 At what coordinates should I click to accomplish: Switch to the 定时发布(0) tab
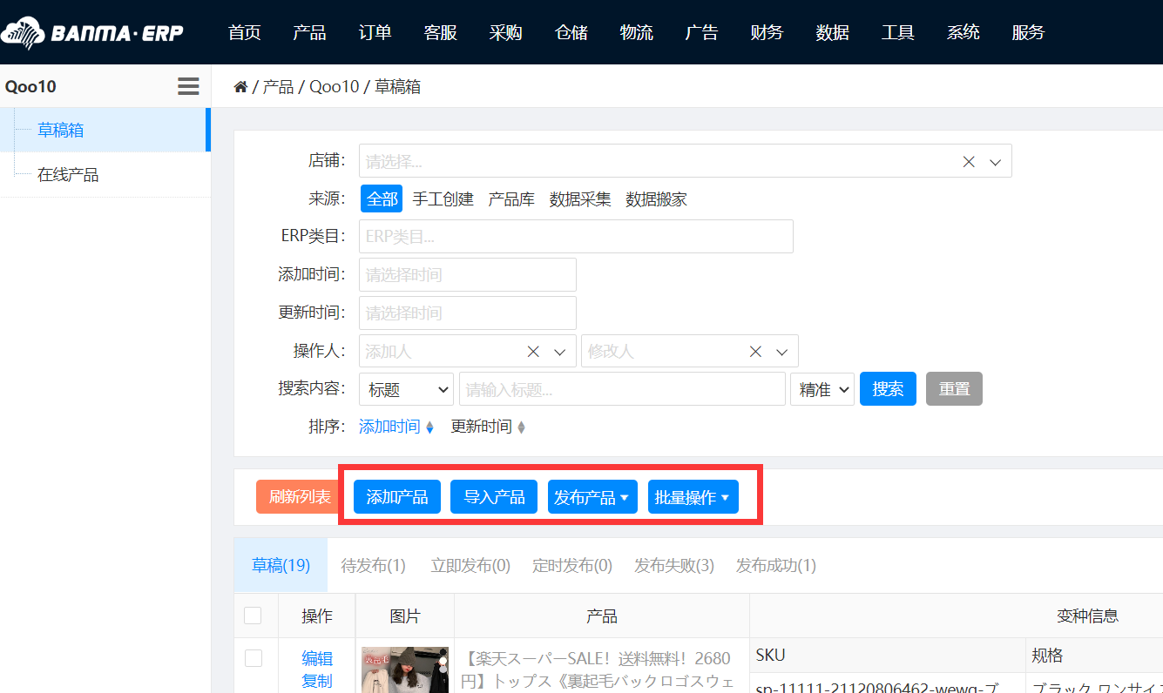point(572,566)
